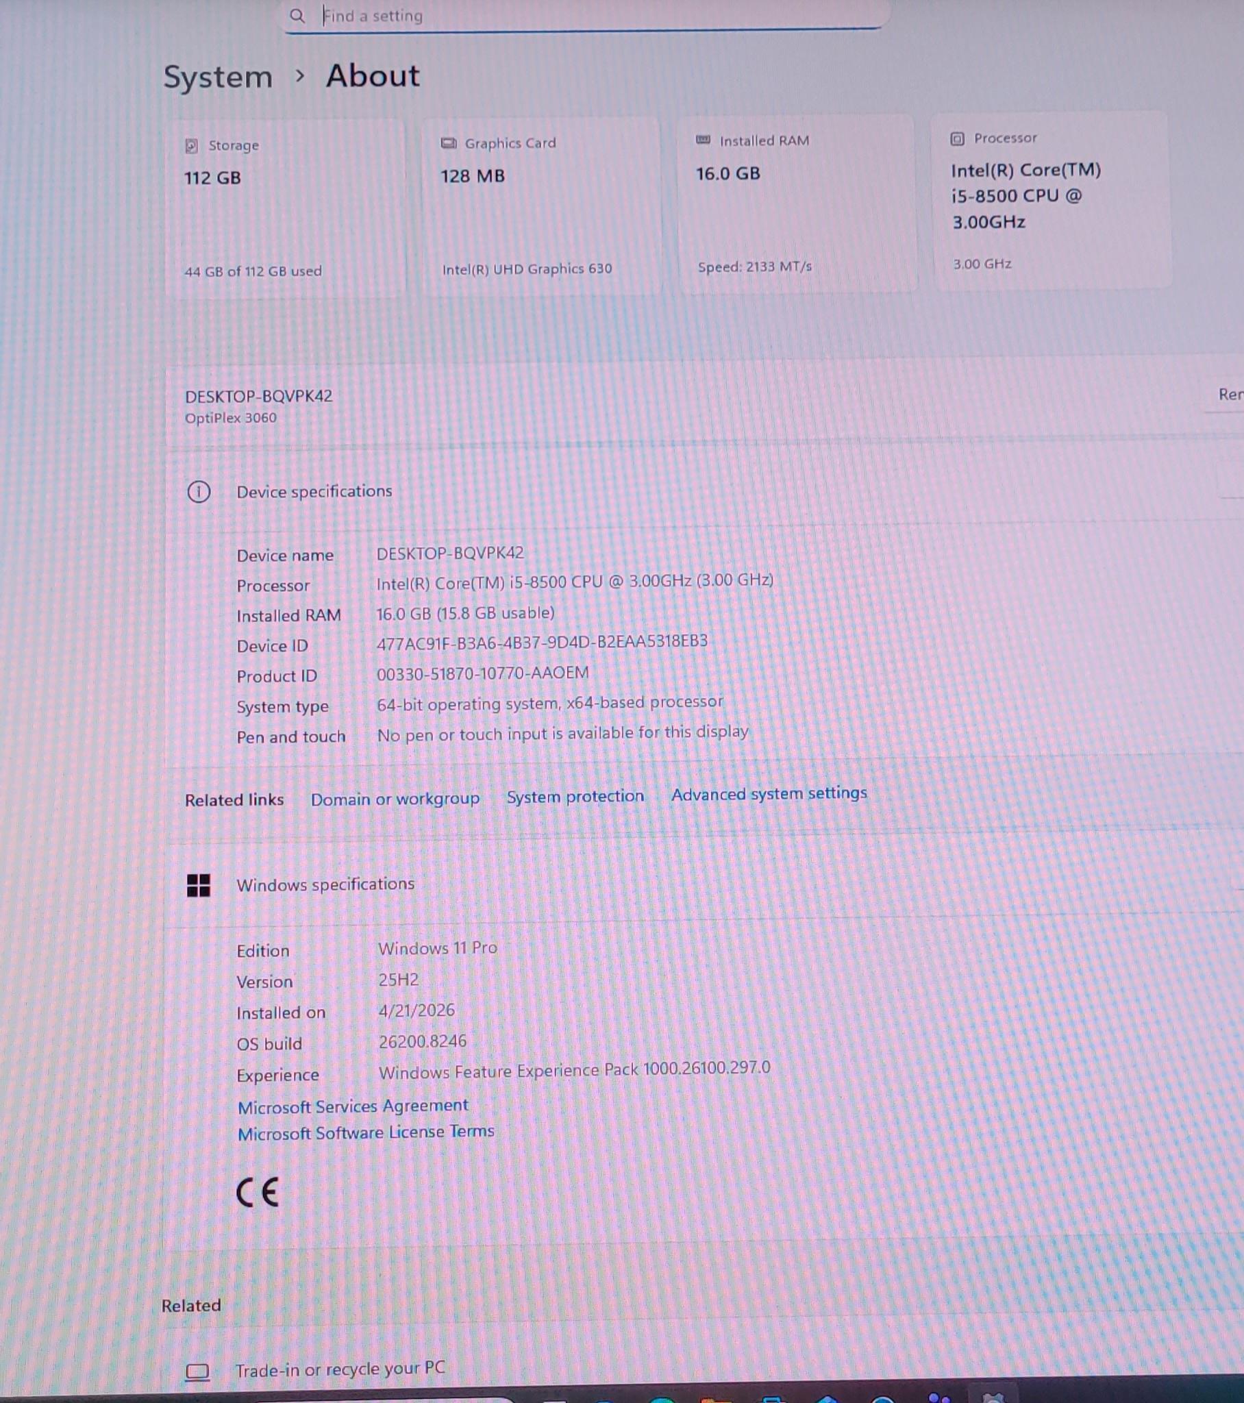Click the Graphics Card icon
This screenshot has width=1244, height=1403.
click(448, 142)
